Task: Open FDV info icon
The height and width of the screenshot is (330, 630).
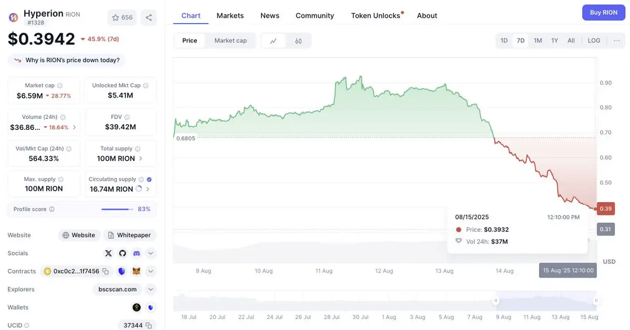Action: [127, 117]
